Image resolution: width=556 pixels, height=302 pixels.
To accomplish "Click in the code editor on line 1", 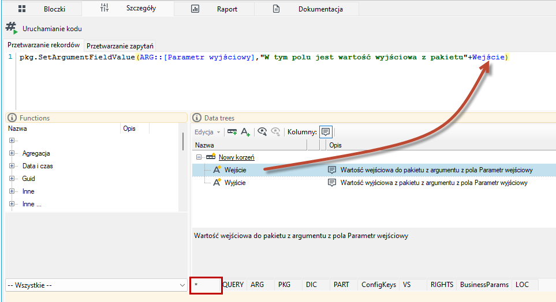I will [x=264, y=57].
